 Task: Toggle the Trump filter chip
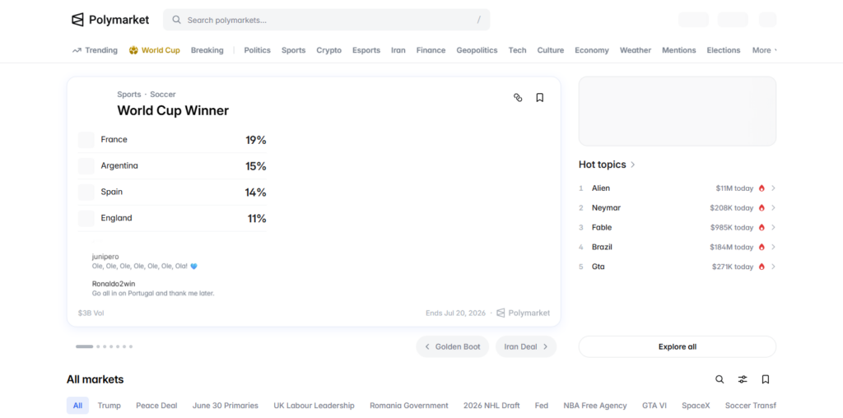109,406
